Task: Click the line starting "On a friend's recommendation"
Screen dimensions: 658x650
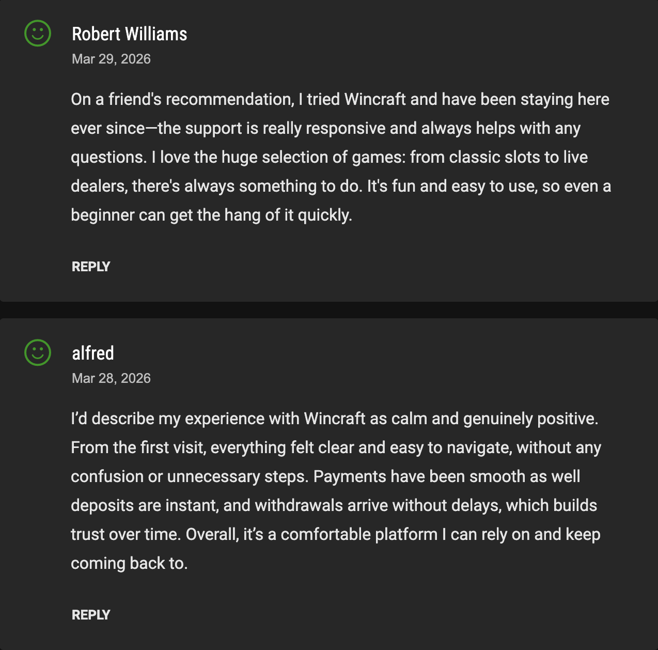Action: pos(340,99)
